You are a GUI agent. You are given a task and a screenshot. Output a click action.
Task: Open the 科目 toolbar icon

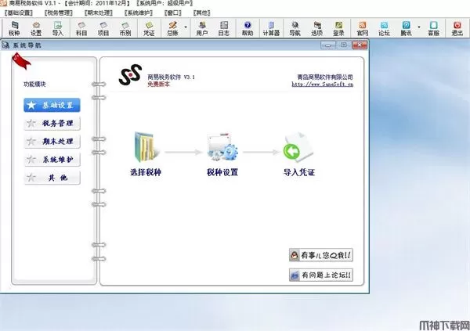(81, 29)
